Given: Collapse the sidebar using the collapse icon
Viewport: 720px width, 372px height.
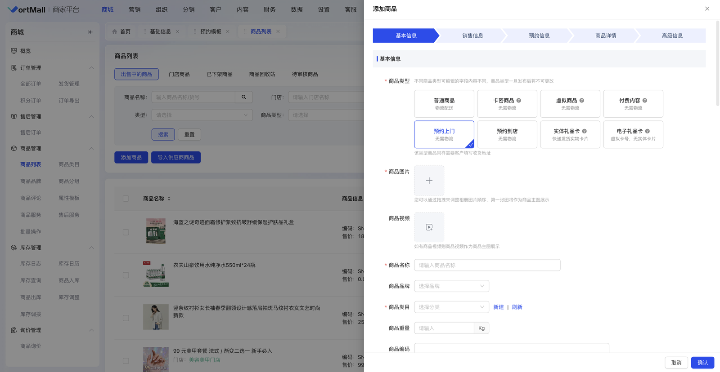Looking at the screenshot, I should click(x=90, y=32).
